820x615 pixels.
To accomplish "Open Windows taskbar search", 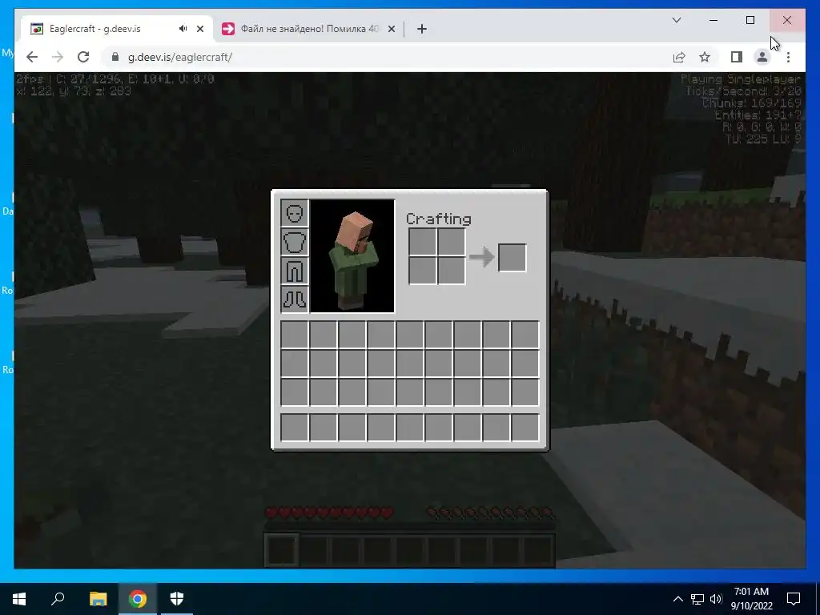I will click(58, 599).
